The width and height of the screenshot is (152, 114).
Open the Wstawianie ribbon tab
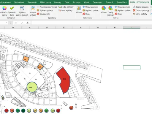pos(19,2)
